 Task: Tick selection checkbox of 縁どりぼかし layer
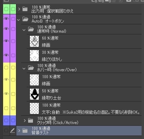point(13,56)
